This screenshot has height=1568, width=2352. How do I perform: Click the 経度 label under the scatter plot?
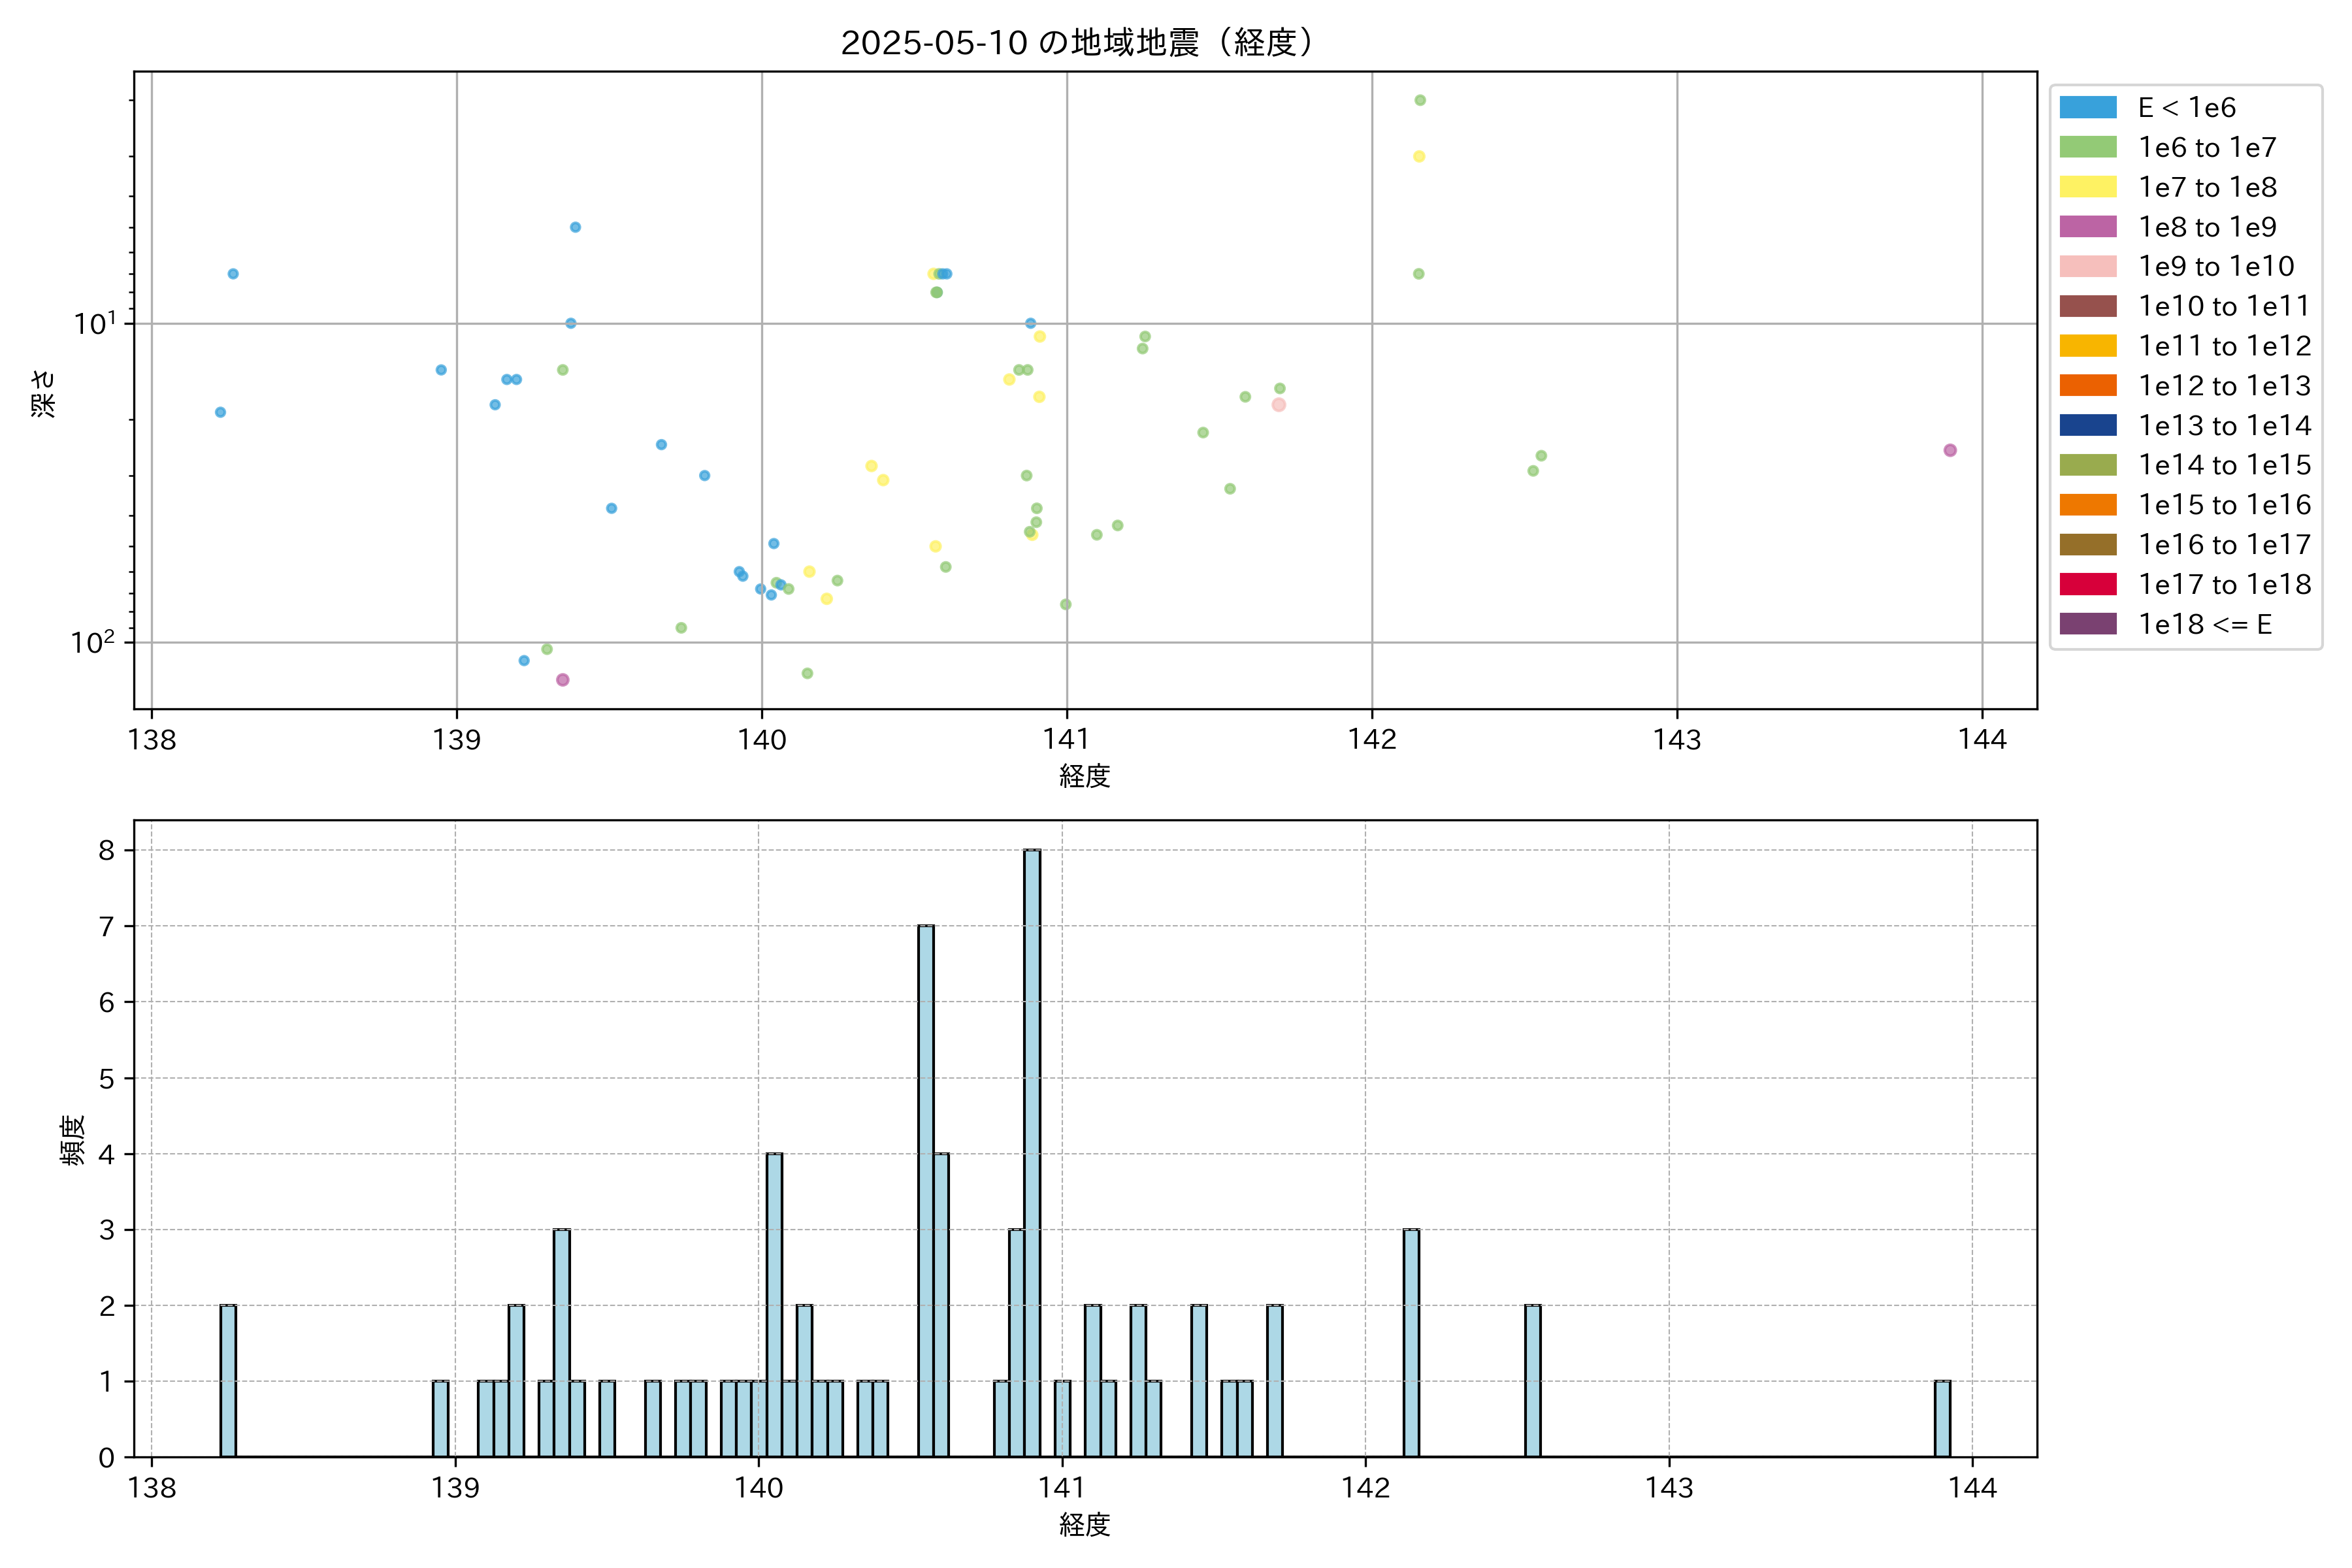1084,775
